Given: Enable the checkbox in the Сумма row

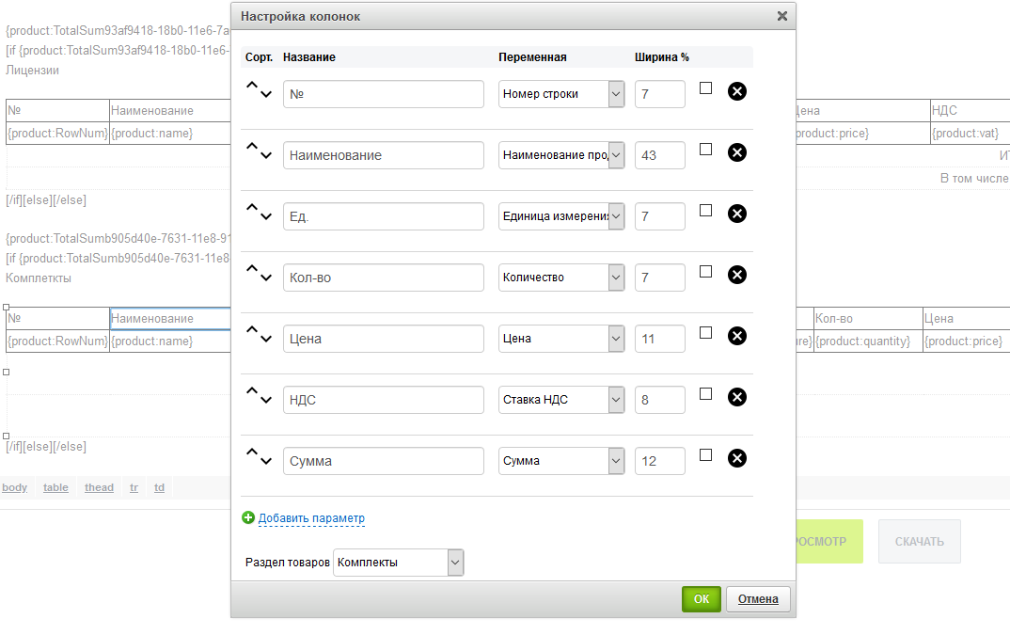Looking at the screenshot, I should point(706,455).
